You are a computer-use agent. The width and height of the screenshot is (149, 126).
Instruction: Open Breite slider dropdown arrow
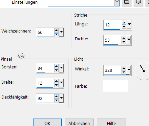61,83
